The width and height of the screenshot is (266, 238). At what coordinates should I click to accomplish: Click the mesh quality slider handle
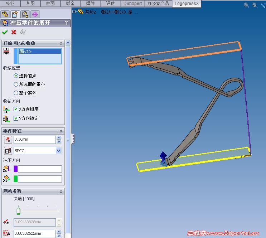(x=18, y=211)
